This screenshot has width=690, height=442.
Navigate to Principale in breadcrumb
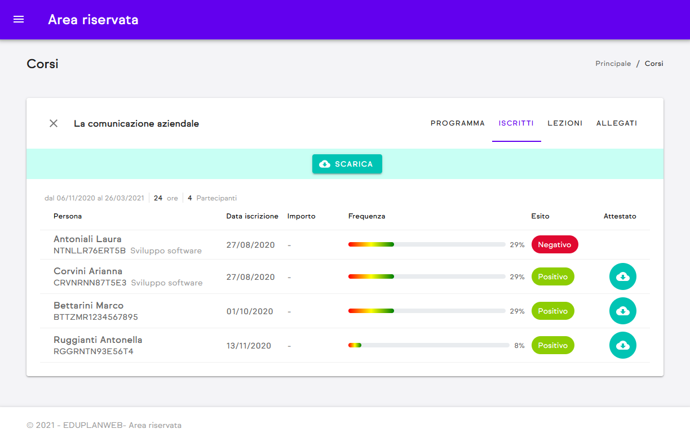coord(613,64)
